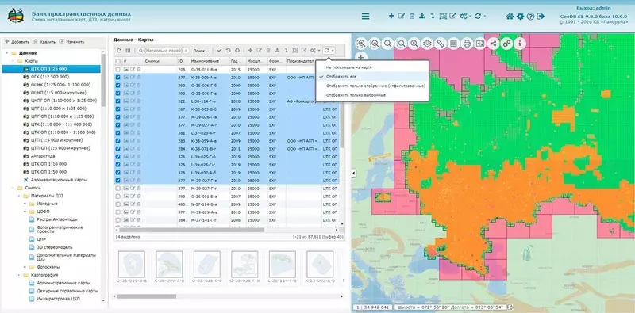
Task: Select 'Отображать все' menu option
Action: [341, 76]
